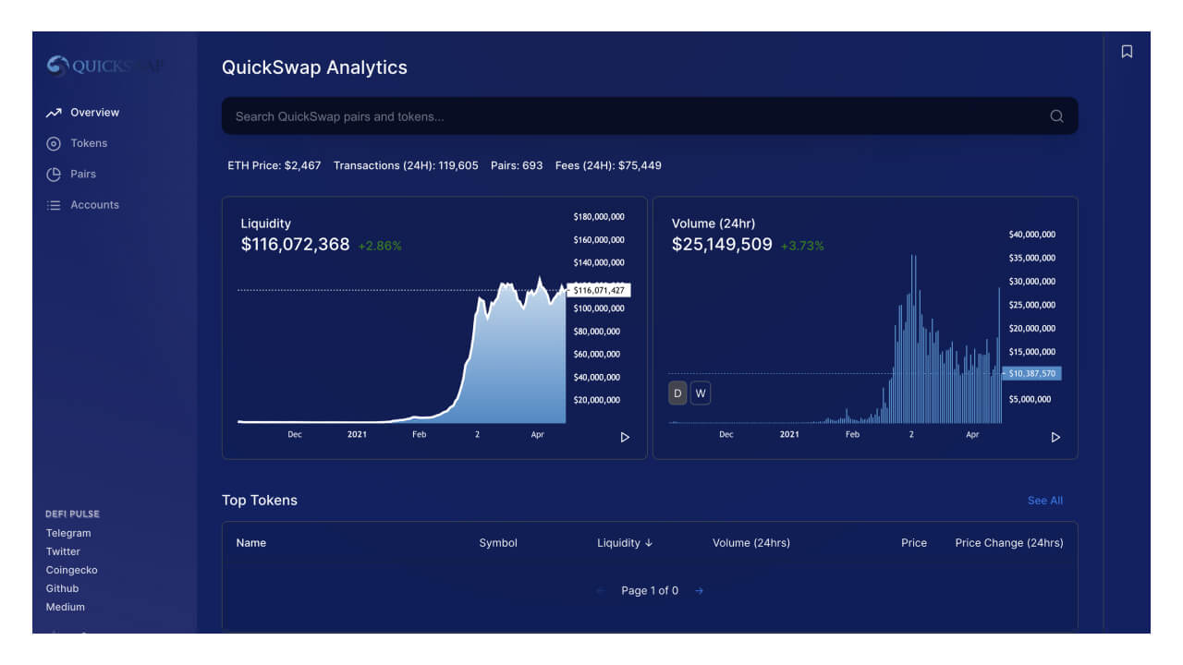The height and width of the screenshot is (665, 1183).
Task: Sort table by Price Change (24hrs)
Action: [x=1008, y=543]
